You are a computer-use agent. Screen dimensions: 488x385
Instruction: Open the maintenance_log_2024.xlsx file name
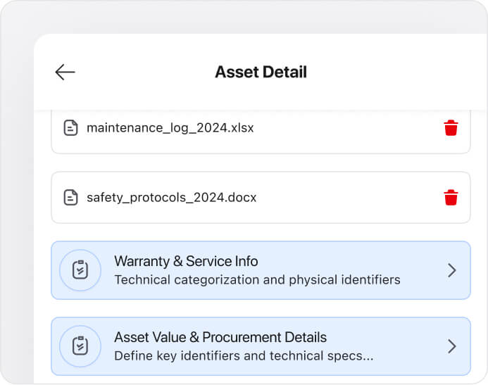[170, 128]
